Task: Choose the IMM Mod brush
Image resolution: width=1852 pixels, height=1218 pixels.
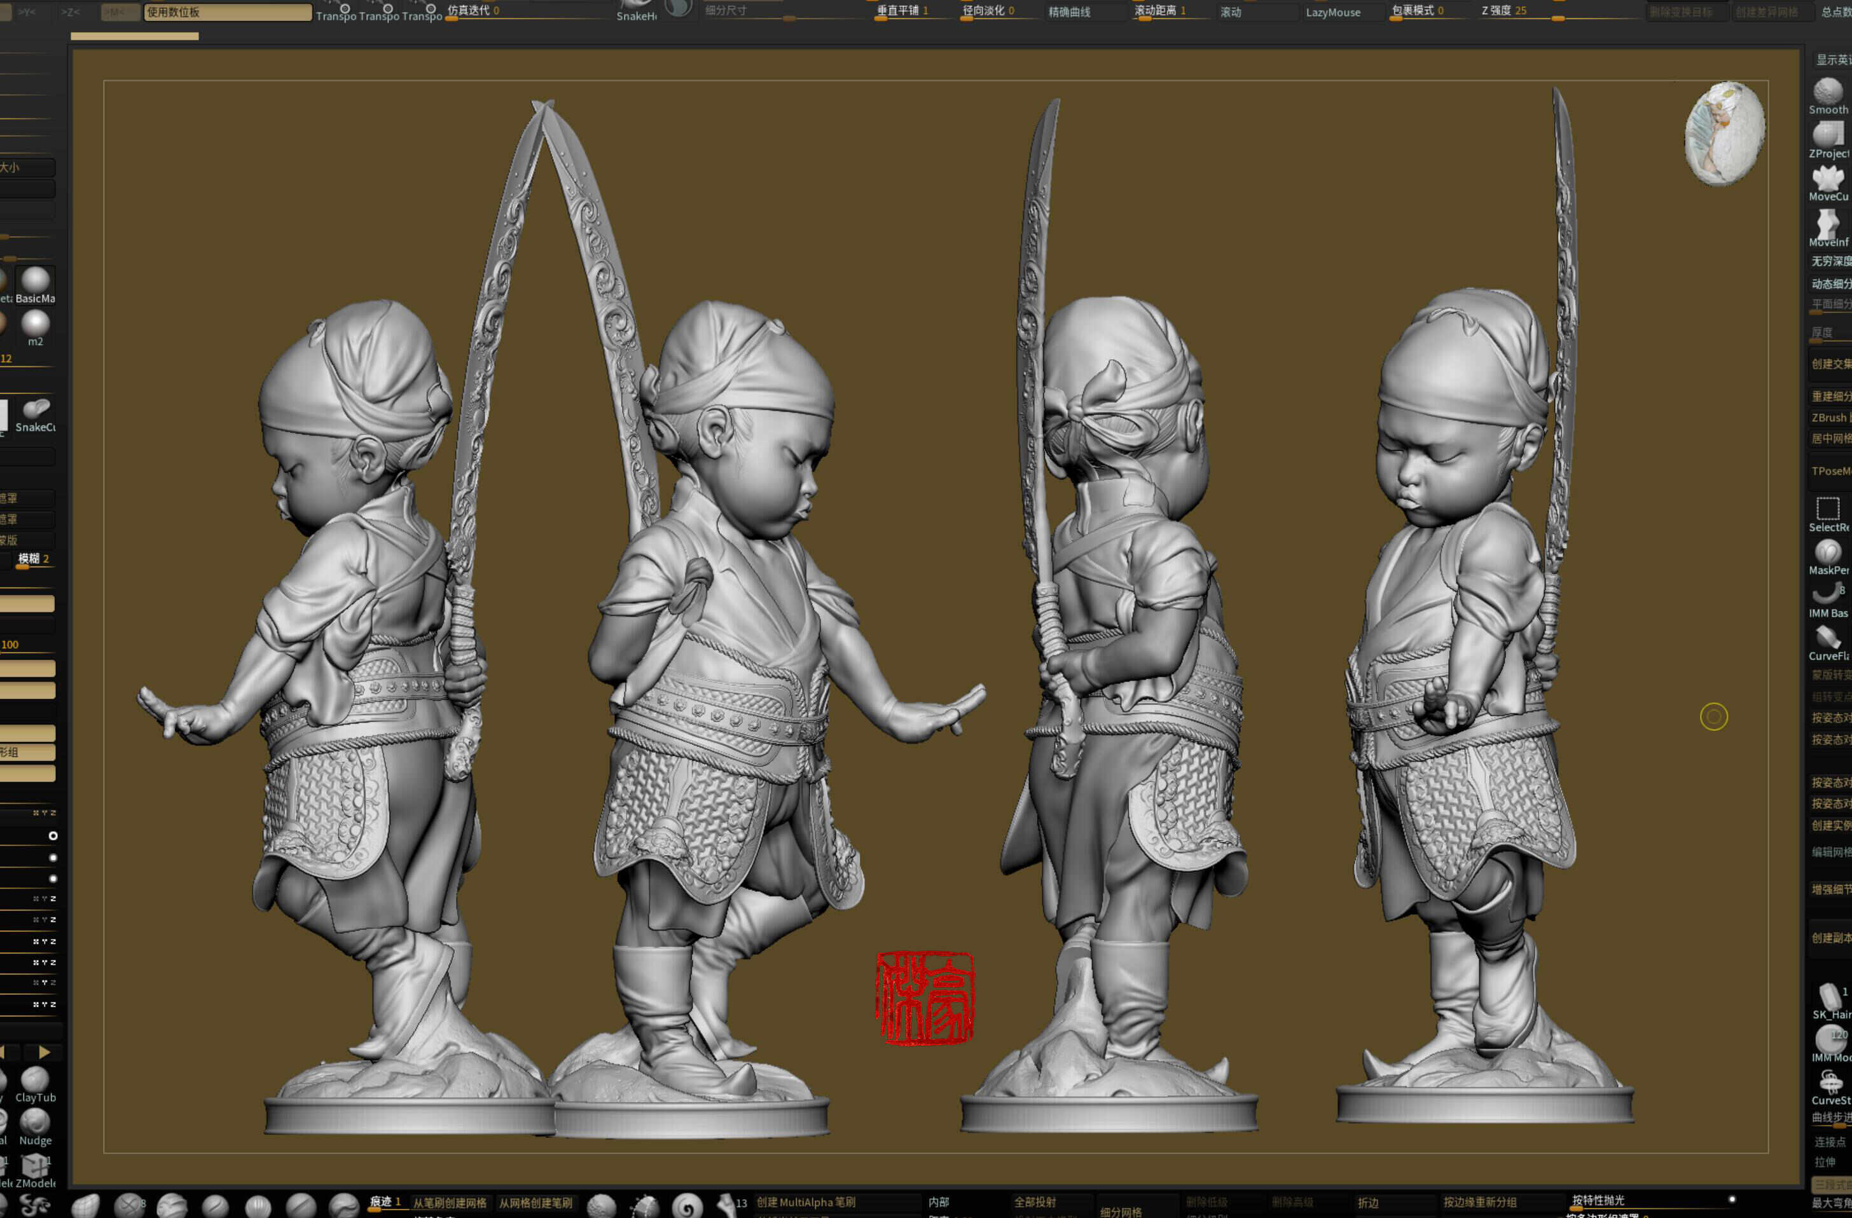Action: click(1830, 1044)
